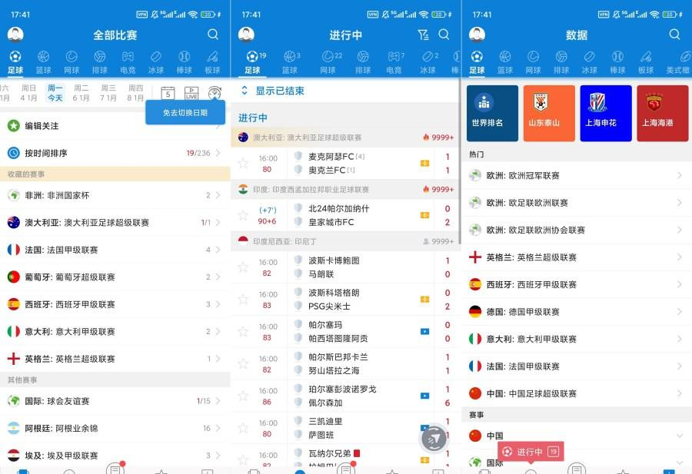Image resolution: width=692 pixels, height=474 pixels.
Task: Open 欧洲冠军联赛 chevron in 数据
Action: (x=679, y=175)
